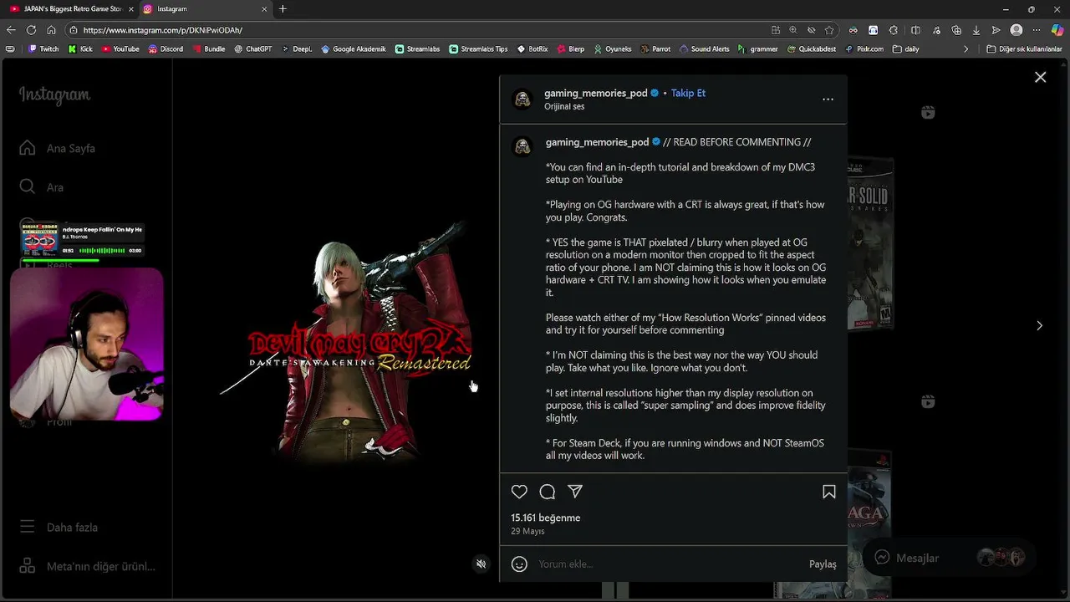The image size is (1070, 602).
Task: Open post options three-dot menu
Action: point(828,99)
